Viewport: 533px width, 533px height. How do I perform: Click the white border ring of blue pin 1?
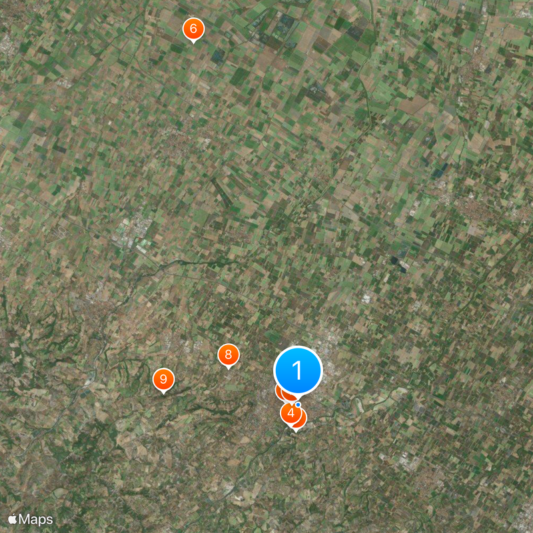point(298,347)
